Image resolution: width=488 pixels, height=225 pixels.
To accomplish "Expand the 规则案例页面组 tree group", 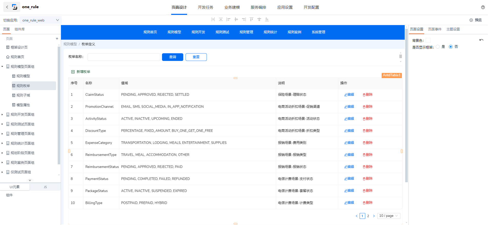I will click(2, 163).
